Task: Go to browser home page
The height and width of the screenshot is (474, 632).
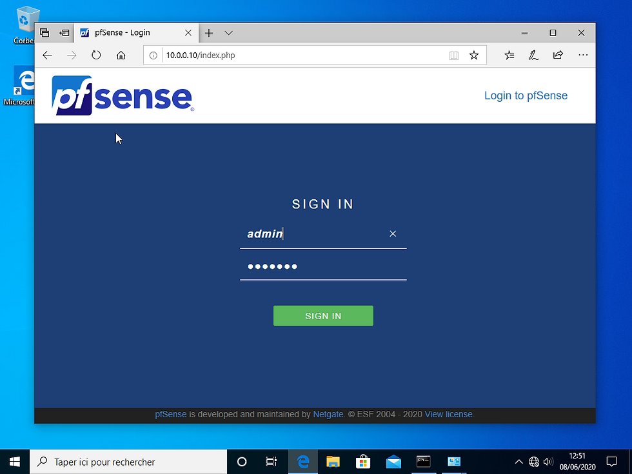Action: [121, 55]
